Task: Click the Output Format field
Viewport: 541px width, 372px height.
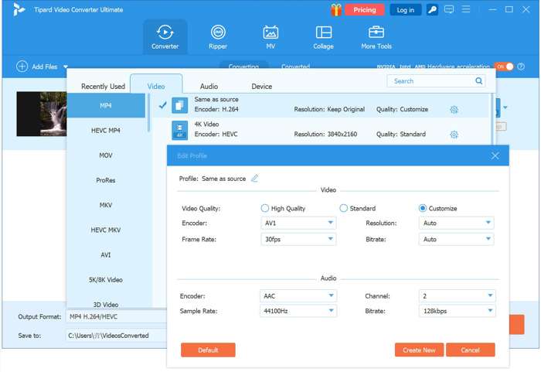Action: point(117,316)
